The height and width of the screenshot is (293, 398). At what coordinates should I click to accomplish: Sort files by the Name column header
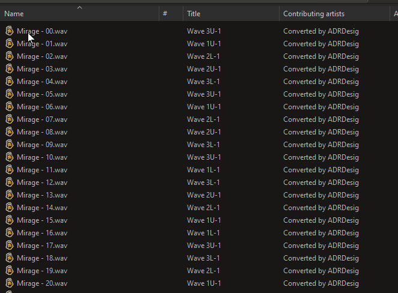(x=79, y=14)
